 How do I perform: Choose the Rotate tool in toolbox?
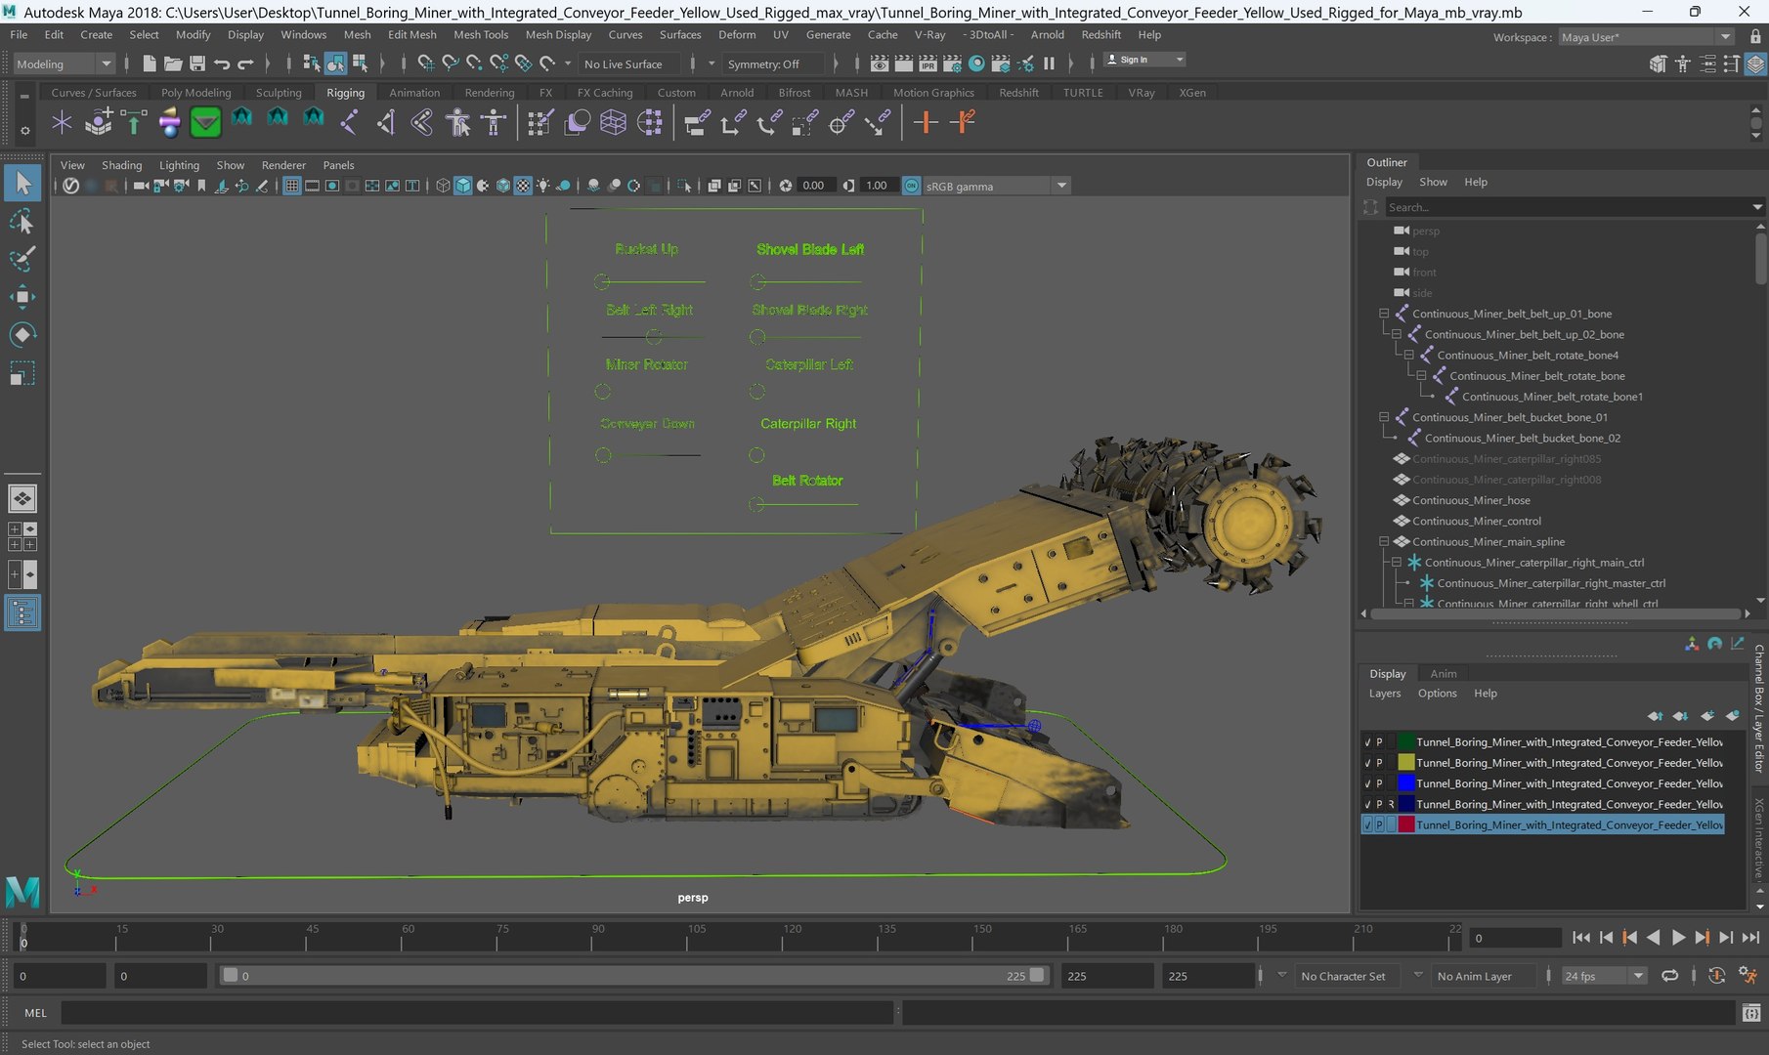click(22, 335)
